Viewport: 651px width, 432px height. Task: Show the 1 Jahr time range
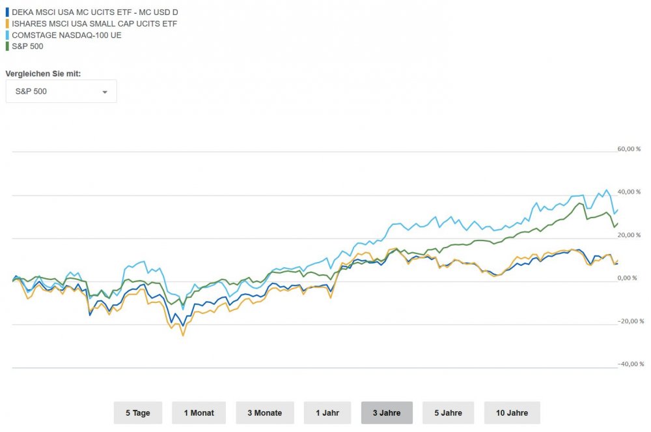[327, 413]
